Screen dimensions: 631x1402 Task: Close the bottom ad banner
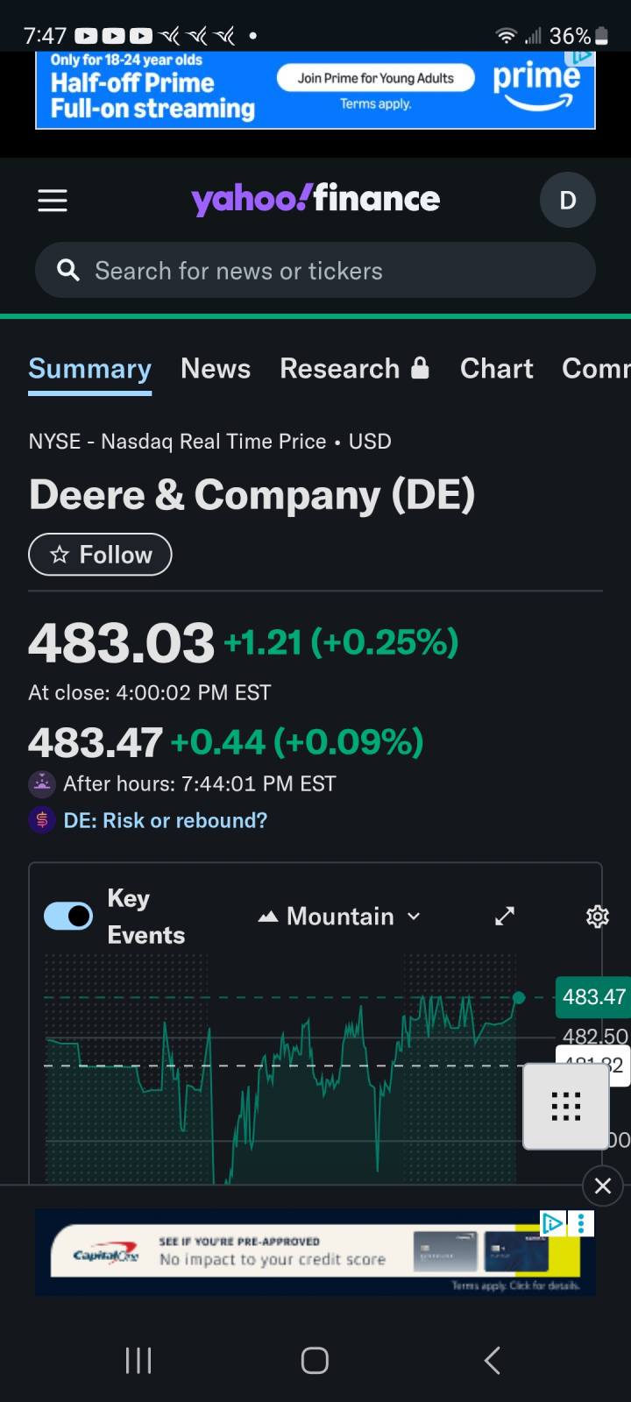tap(602, 1186)
